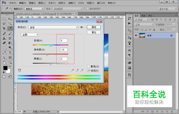The image size is (179, 114).
Task: Click the 饱和度 value field showing -19
Action: pyautogui.click(x=64, y=50)
